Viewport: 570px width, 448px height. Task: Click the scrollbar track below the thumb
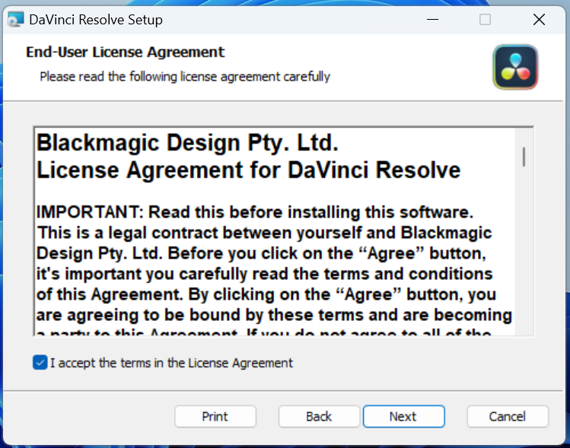(524, 251)
